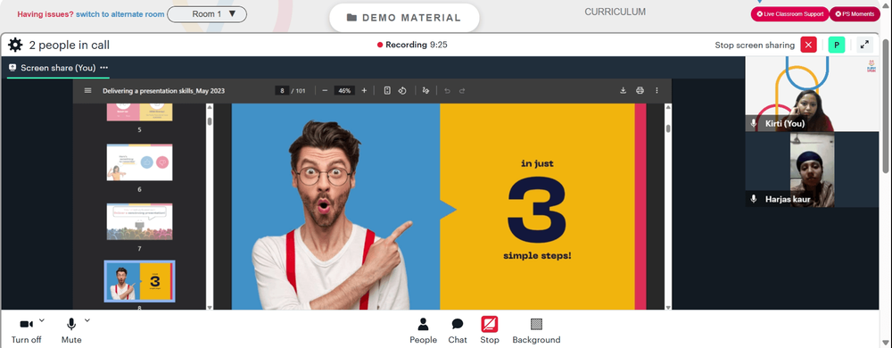This screenshot has height=348, width=892.
Task: Open the Chat panel
Action: pyautogui.click(x=458, y=331)
